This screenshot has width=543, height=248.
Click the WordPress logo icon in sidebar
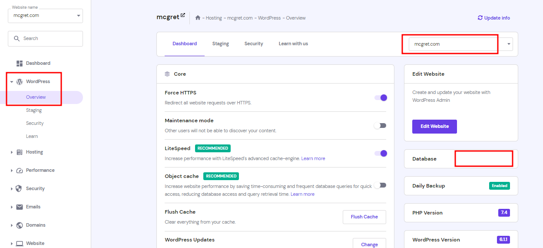(x=20, y=81)
